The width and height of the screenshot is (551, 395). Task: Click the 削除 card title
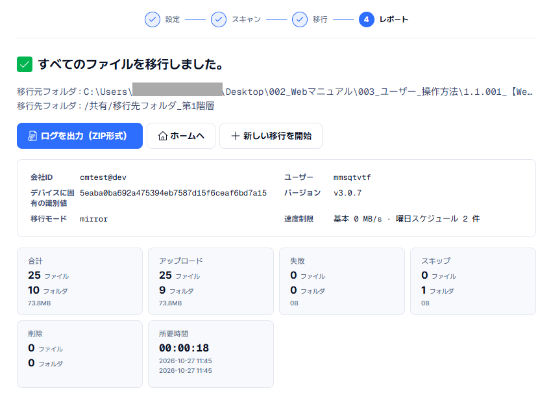coord(35,334)
